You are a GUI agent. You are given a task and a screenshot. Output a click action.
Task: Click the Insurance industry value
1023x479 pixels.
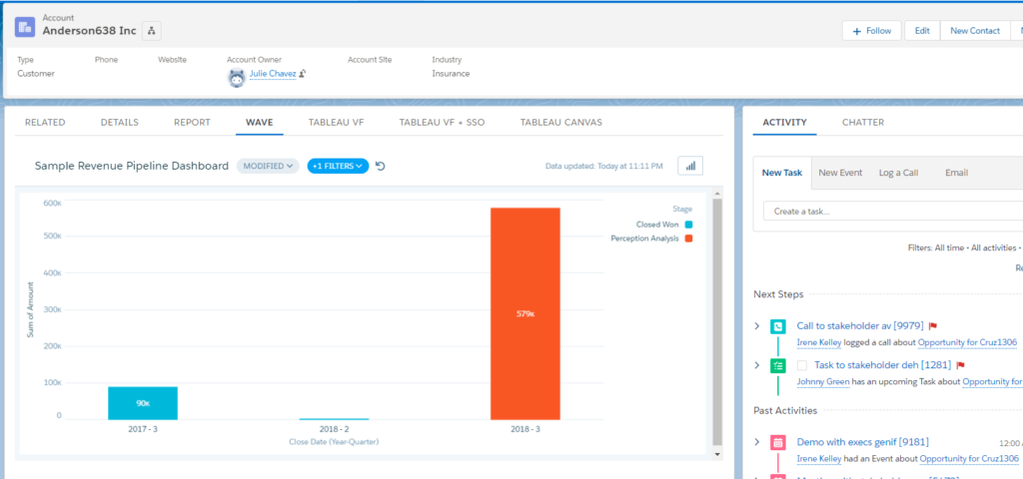(451, 74)
